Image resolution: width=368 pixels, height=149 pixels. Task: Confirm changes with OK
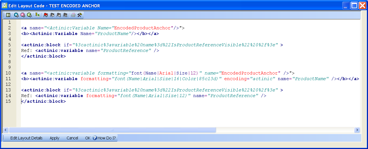(x=88, y=138)
